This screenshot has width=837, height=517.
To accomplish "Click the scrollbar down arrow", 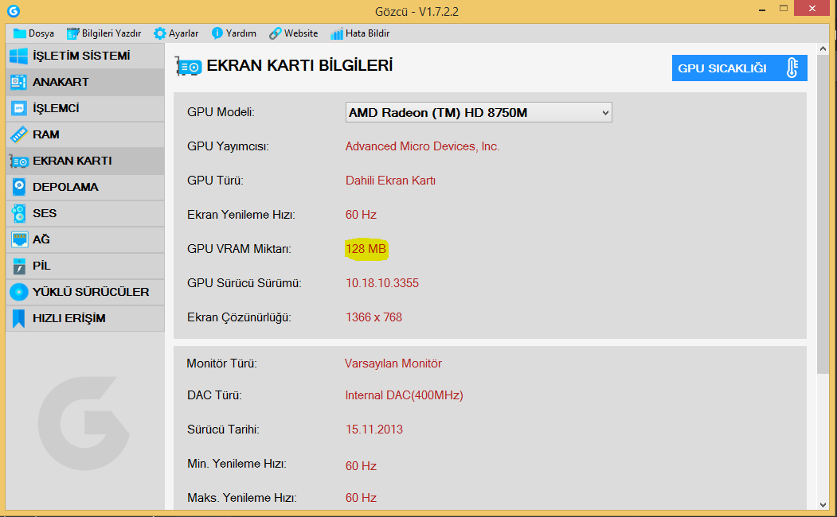I will [823, 504].
